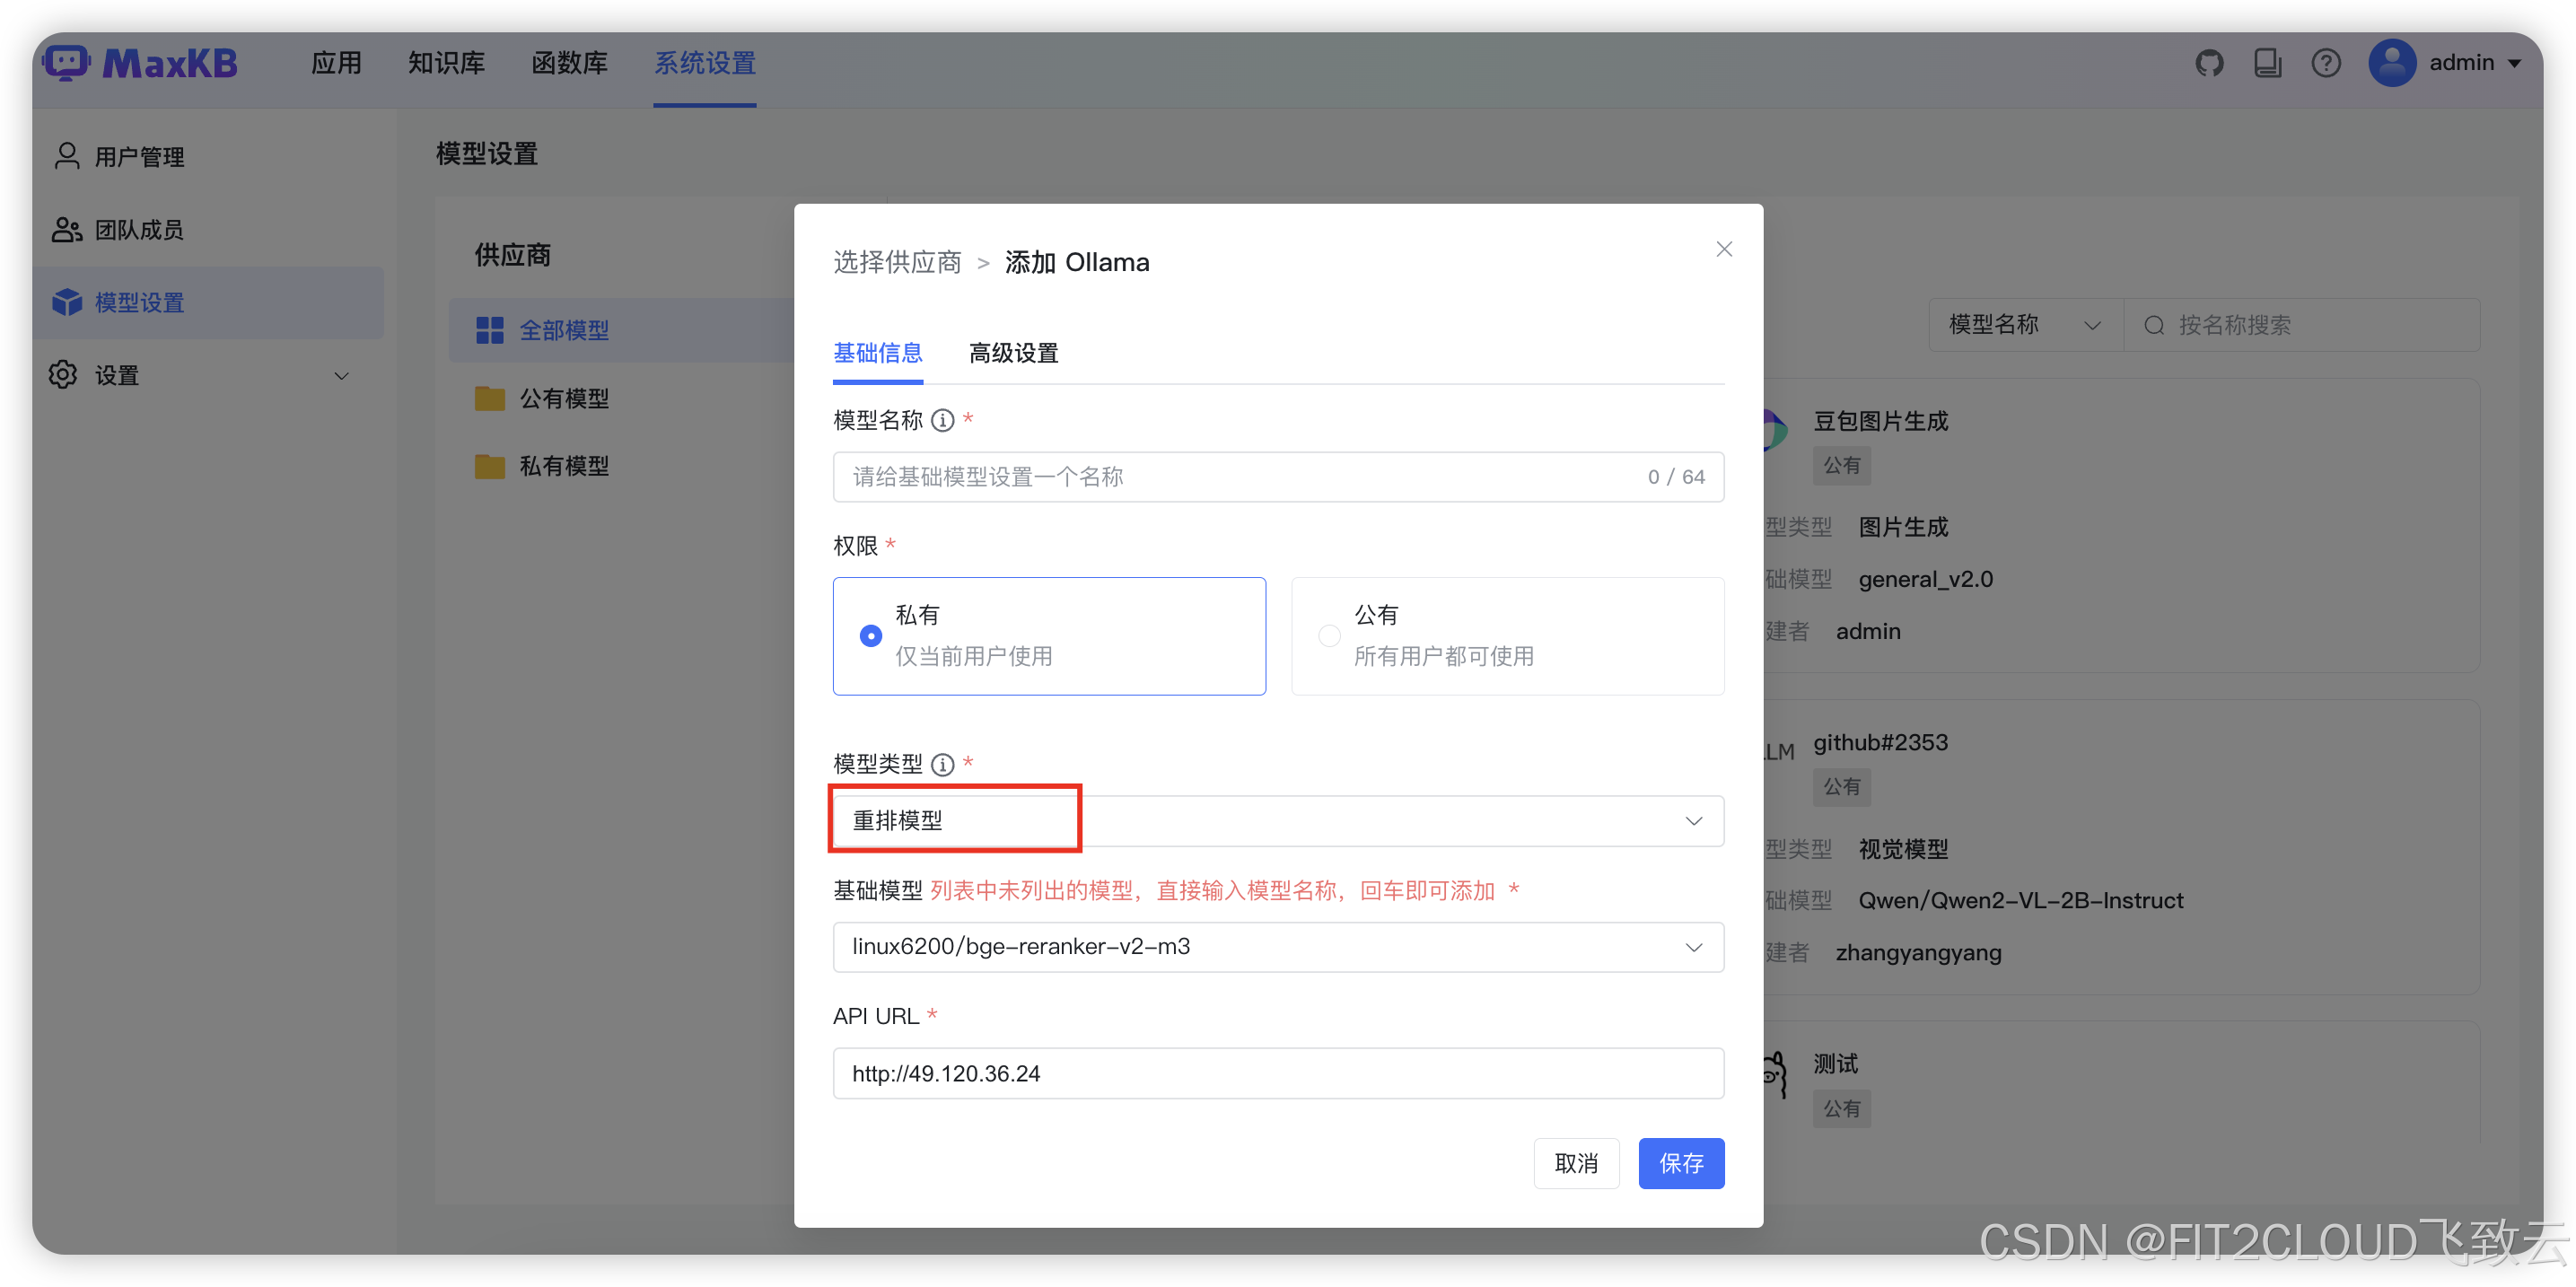Expand the 设置 sidebar menu chevron

point(341,376)
